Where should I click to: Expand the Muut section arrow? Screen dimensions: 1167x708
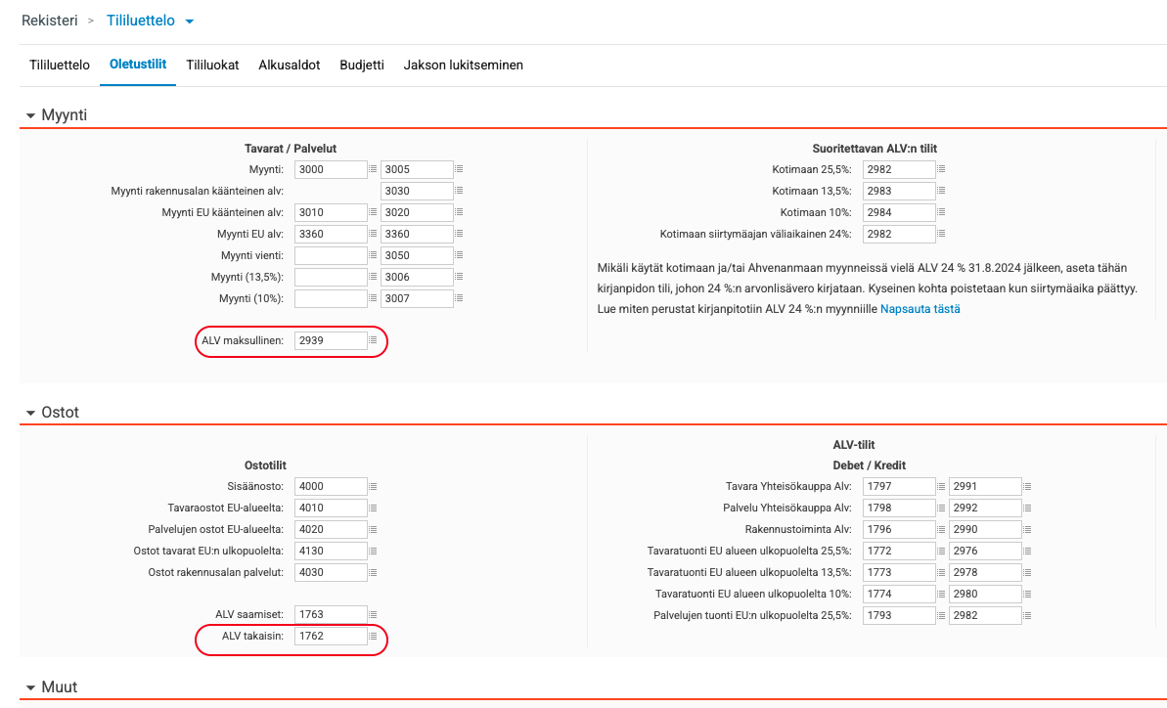[x=30, y=687]
